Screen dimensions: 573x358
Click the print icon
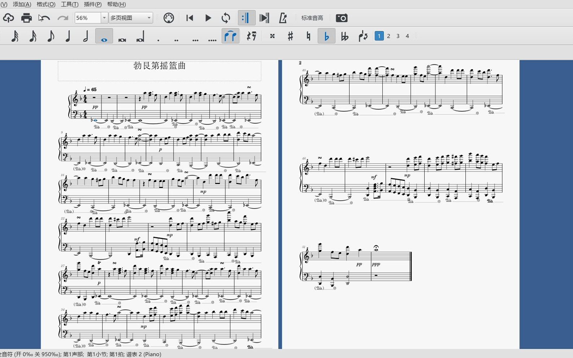[x=26, y=18]
